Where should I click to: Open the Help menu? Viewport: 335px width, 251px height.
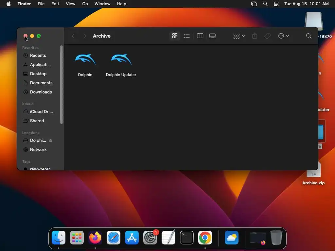[x=122, y=4]
